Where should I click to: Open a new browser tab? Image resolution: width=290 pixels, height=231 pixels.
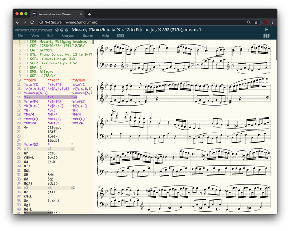pyautogui.click(x=89, y=14)
